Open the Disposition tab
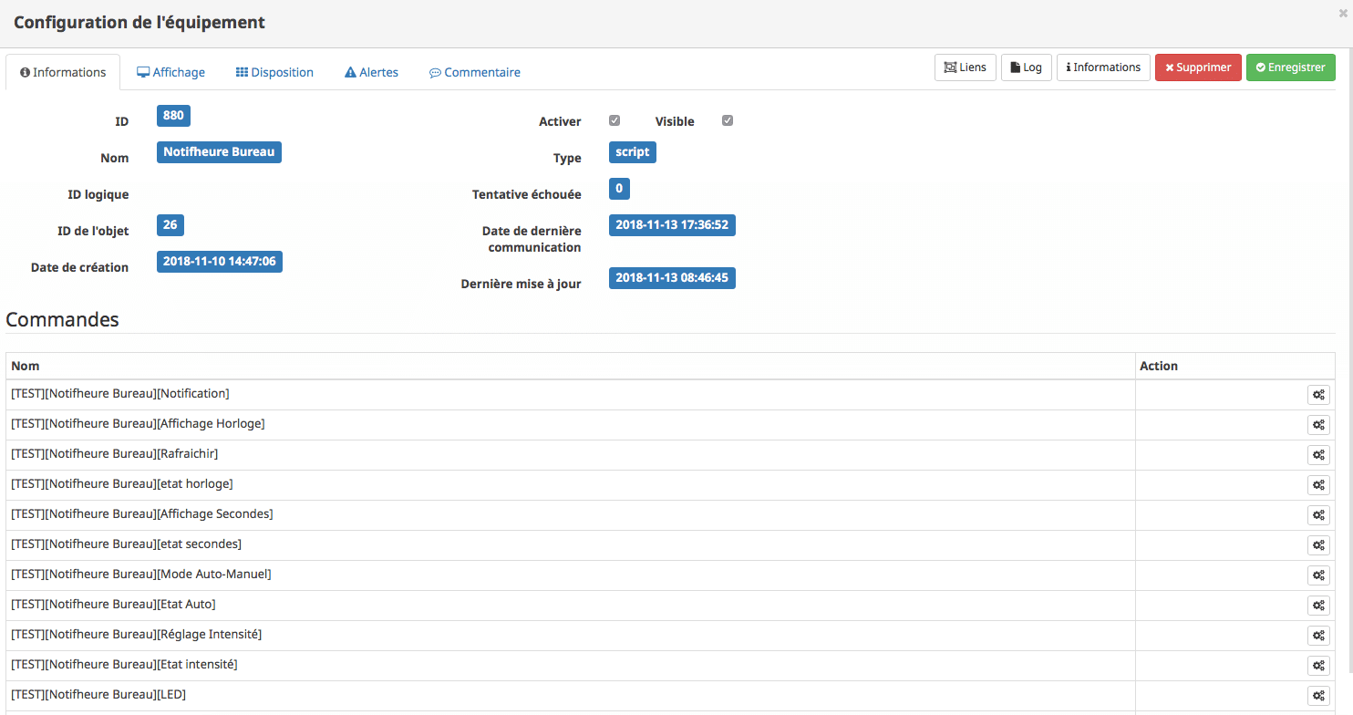Screen dimensions: 1353x715 pyautogui.click(x=274, y=72)
